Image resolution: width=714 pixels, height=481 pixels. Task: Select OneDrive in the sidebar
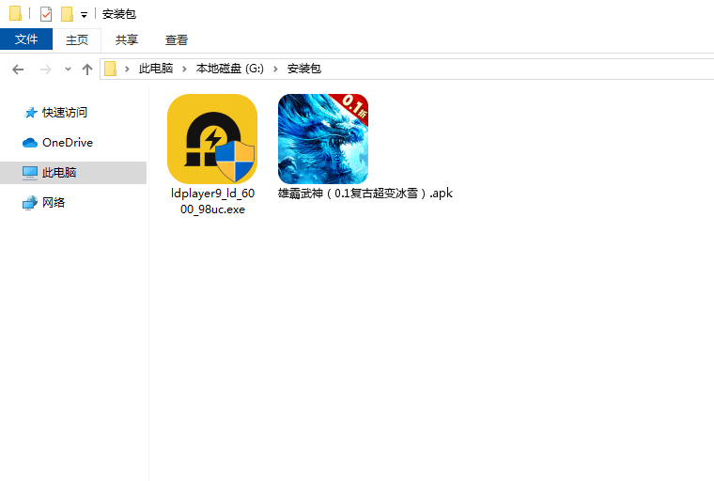67,143
